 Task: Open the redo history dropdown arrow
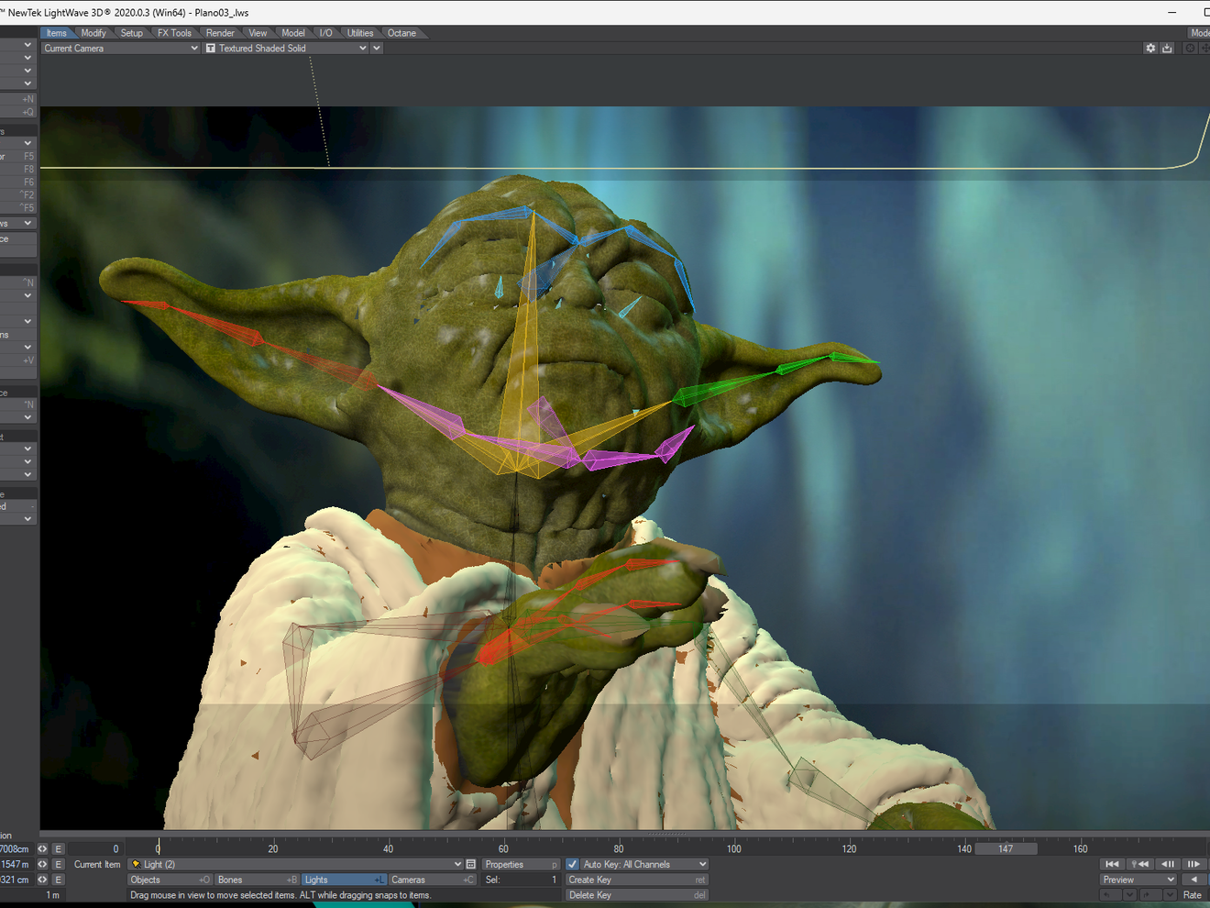pyautogui.click(x=1170, y=895)
